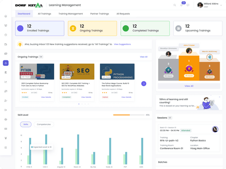Expand the Millard Atkins user dropdown
Screen dimensions: 226x169
pyautogui.click(x=221, y=5)
